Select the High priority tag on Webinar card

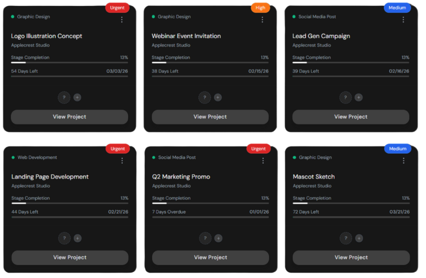point(260,7)
